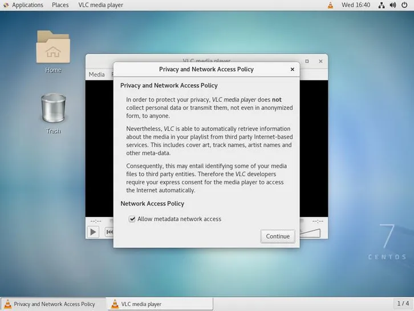Show the clock reading Wed 16:40
The image size is (414, 311).
[x=356, y=5]
